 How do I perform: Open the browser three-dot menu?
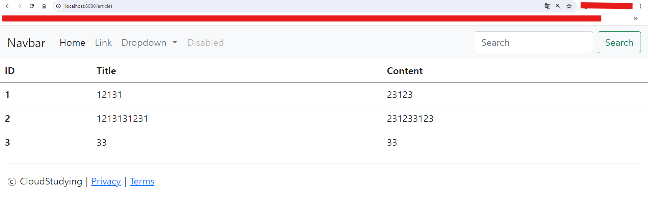pos(641,6)
